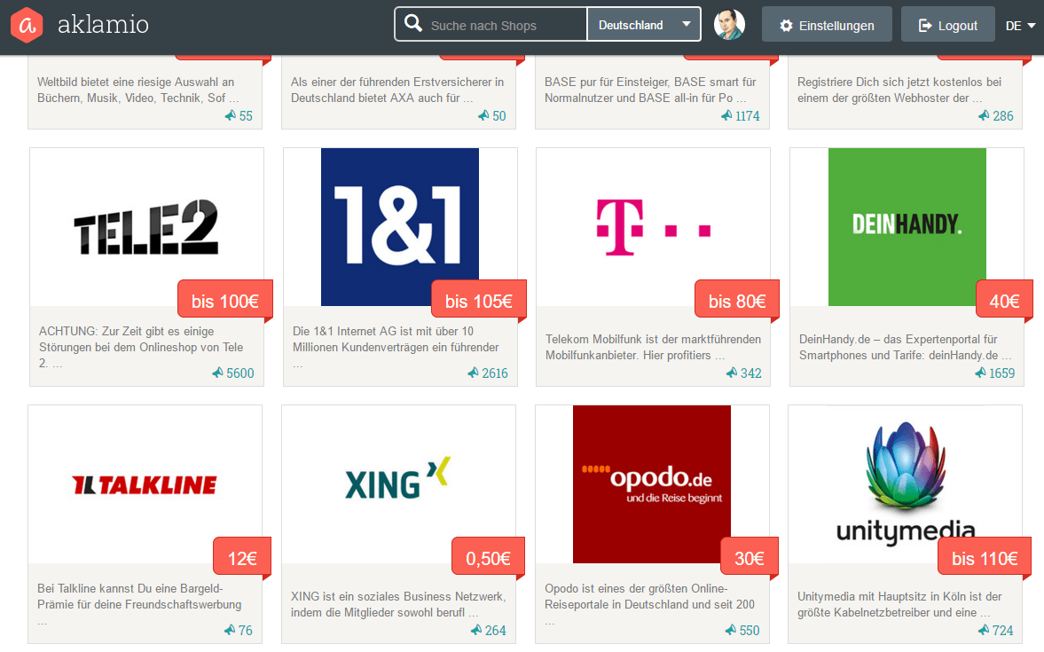This screenshot has height=652, width=1044.
Task: Click the 724 recommendations count
Action: point(1003,630)
